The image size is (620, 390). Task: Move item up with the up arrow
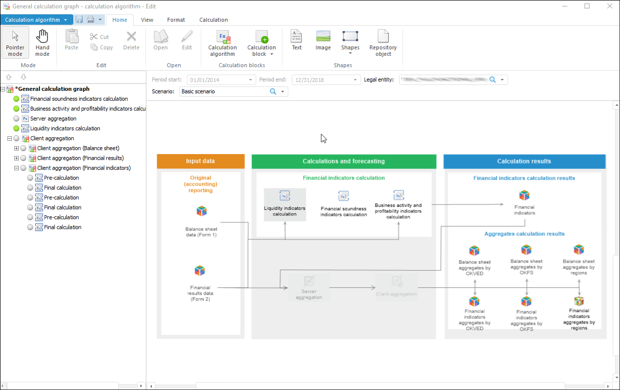pos(9,77)
